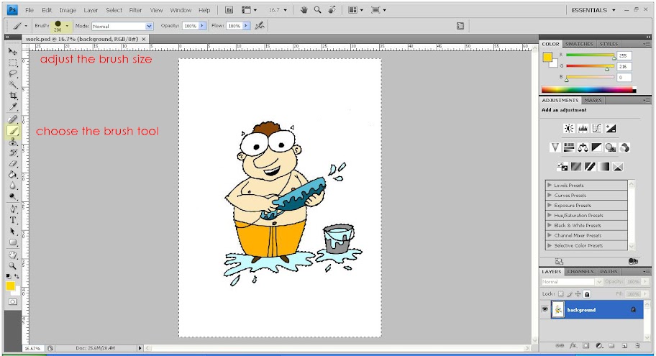Add a Vibrance adjustment
The image size is (656, 356).
pos(555,147)
